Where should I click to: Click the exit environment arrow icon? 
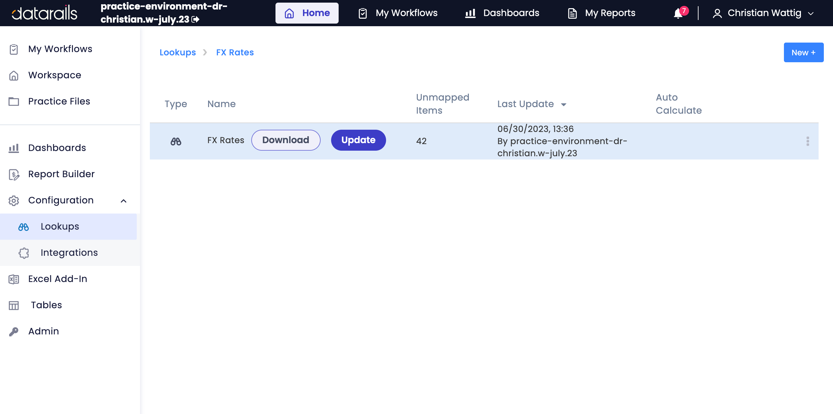click(x=195, y=20)
